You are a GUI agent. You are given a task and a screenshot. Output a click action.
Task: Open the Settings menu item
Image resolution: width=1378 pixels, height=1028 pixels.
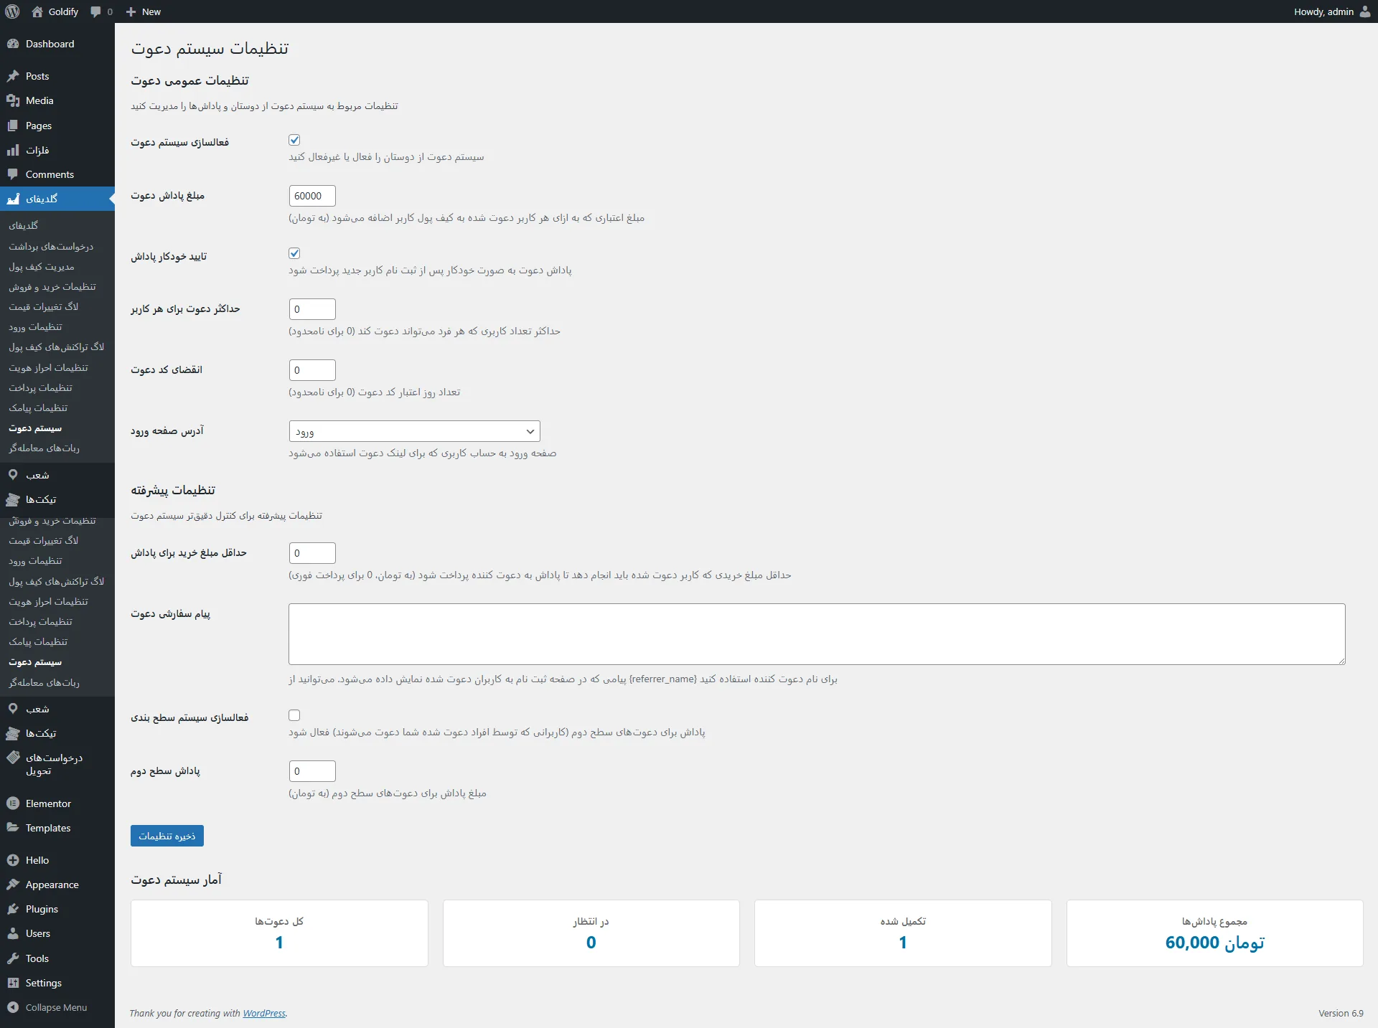pos(43,983)
